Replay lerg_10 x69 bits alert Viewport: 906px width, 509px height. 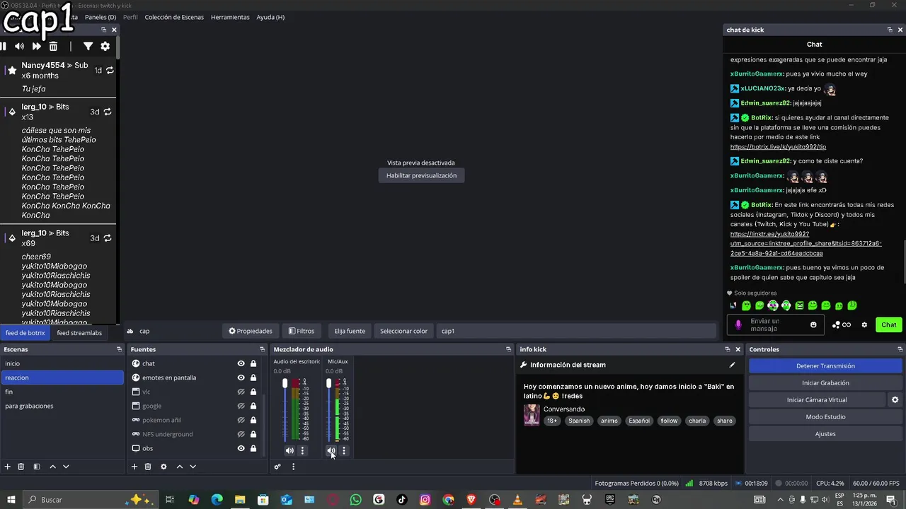tap(108, 238)
